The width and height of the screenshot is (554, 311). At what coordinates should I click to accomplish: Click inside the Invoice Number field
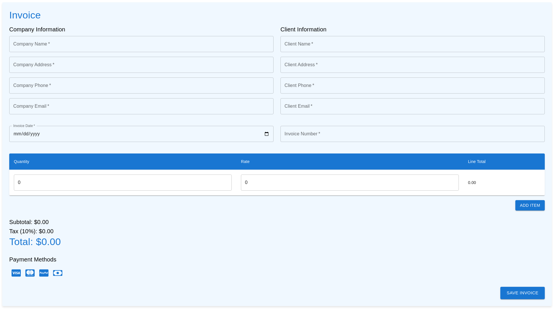412,134
